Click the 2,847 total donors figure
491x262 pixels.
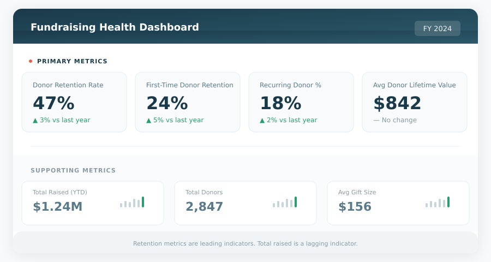[x=204, y=207]
